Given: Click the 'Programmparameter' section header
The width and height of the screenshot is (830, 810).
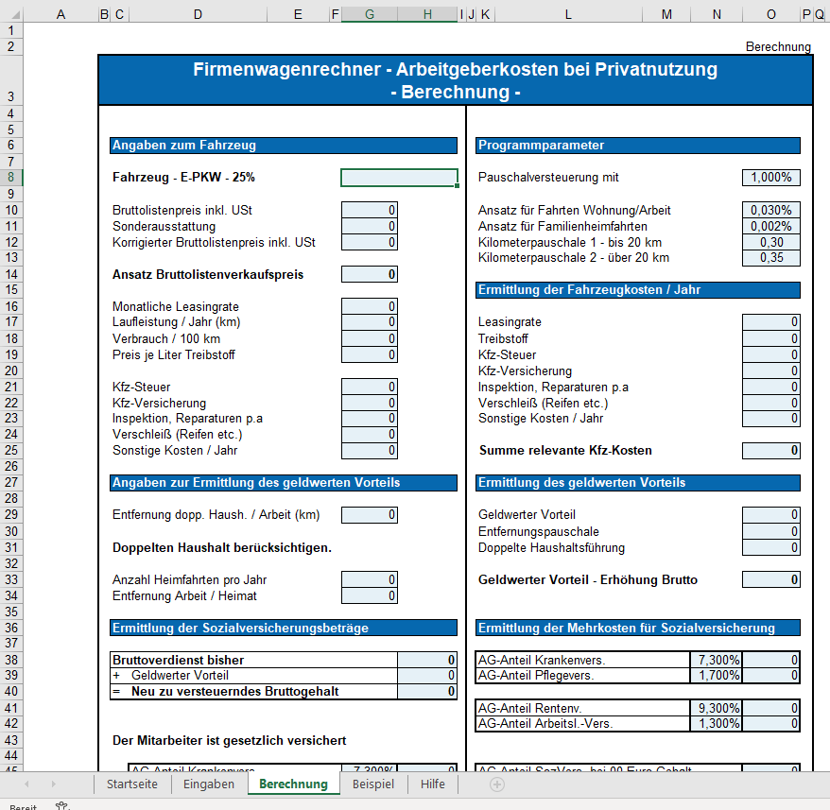Looking at the screenshot, I should point(638,145).
